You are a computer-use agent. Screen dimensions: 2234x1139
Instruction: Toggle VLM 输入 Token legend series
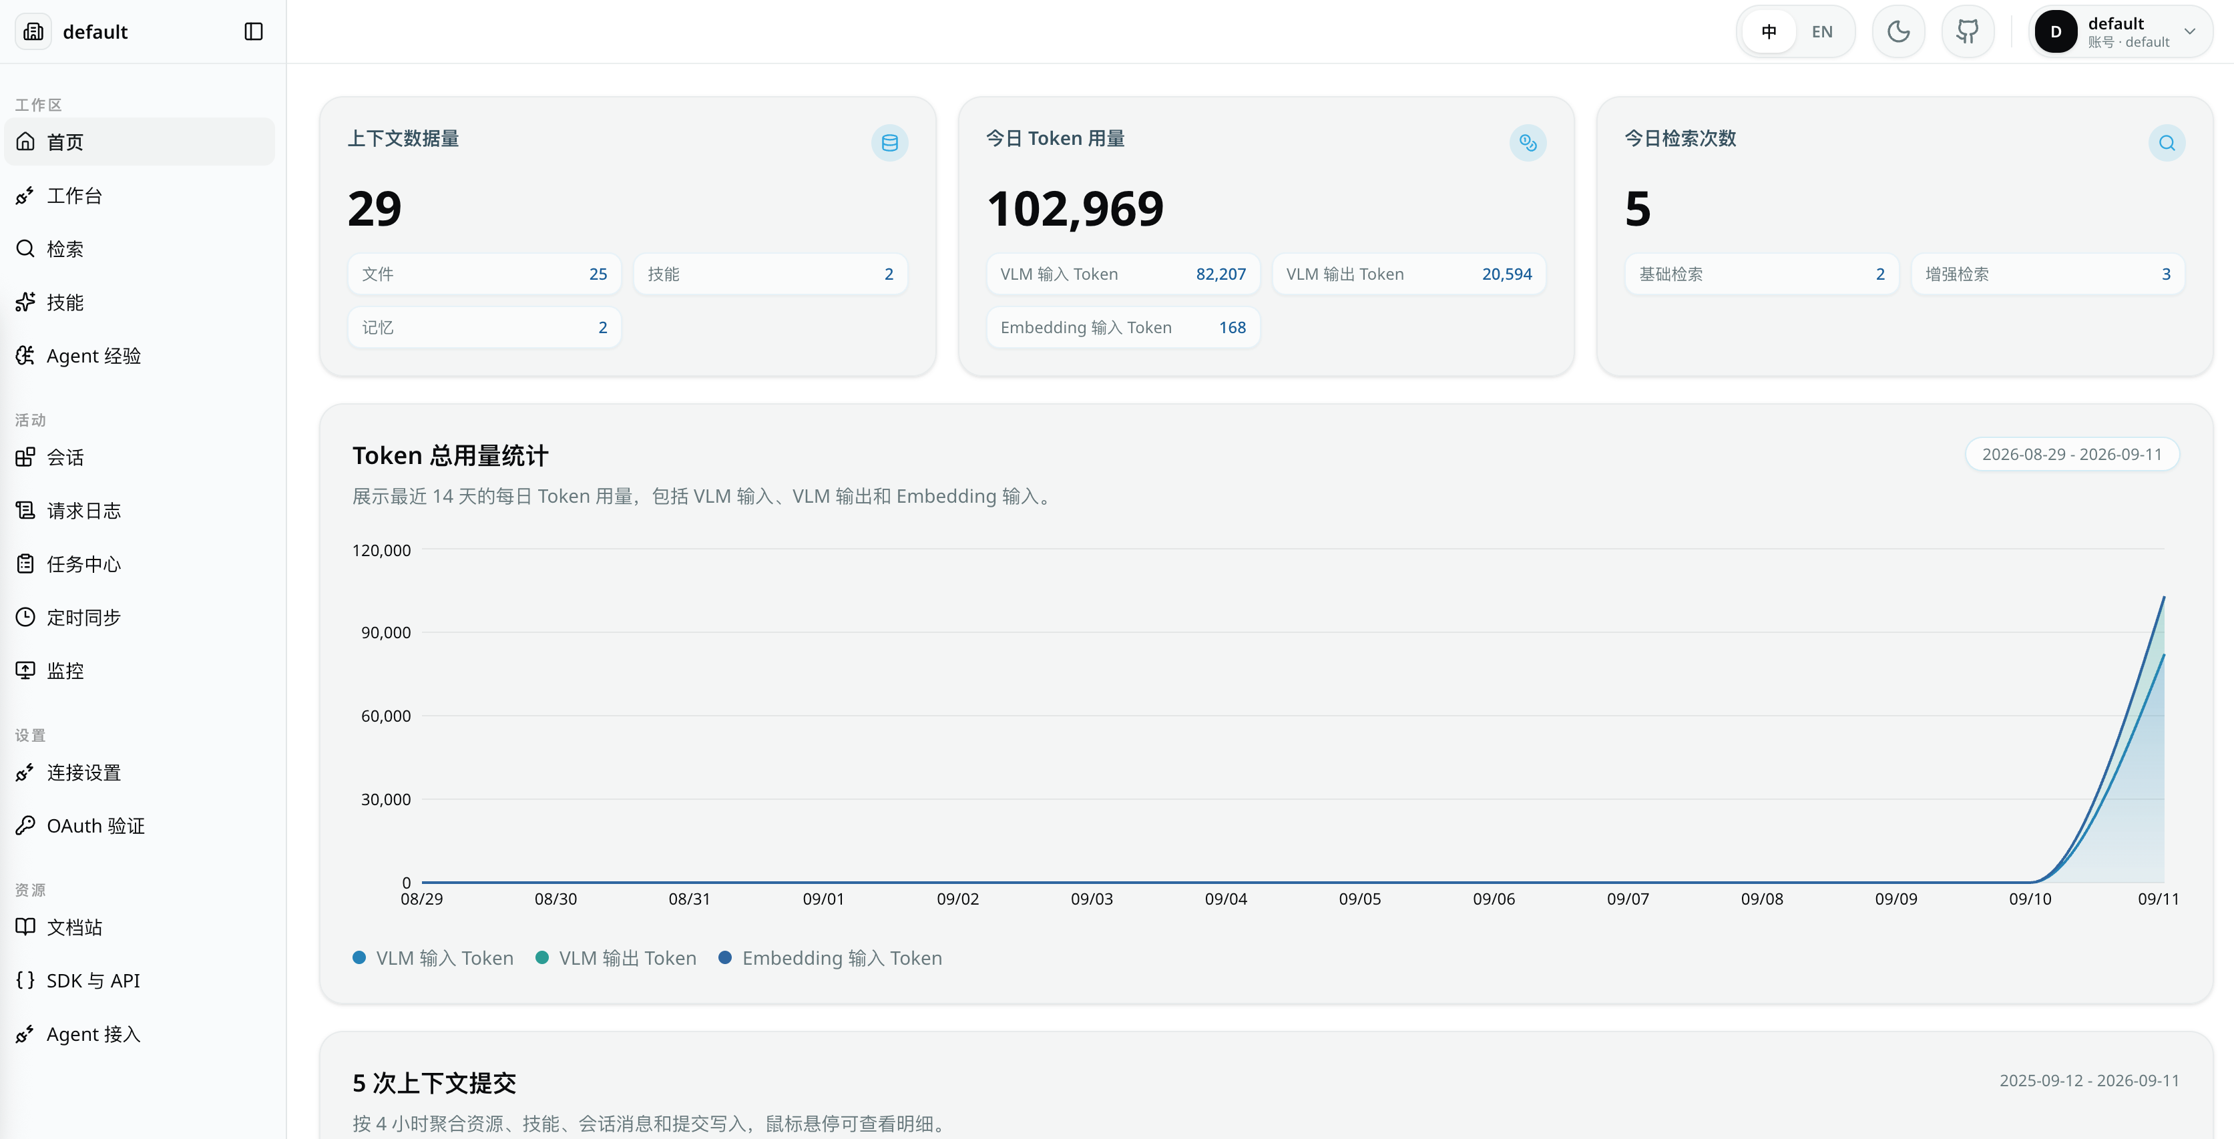[x=433, y=957]
